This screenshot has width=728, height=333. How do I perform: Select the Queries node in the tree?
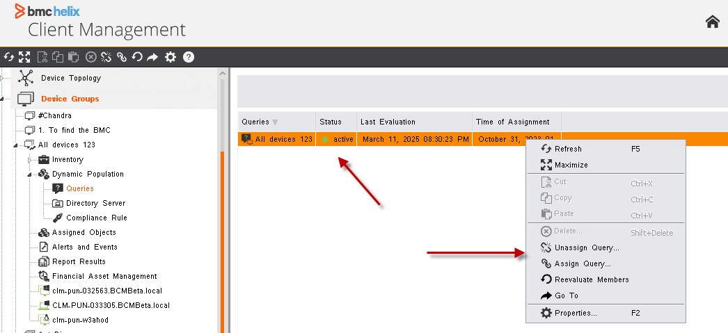[80, 189]
